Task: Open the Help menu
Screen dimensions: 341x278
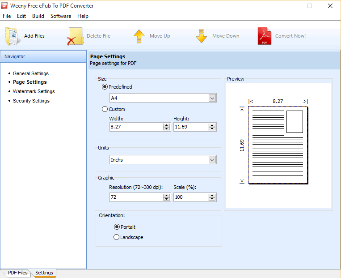Action: [x=83, y=16]
